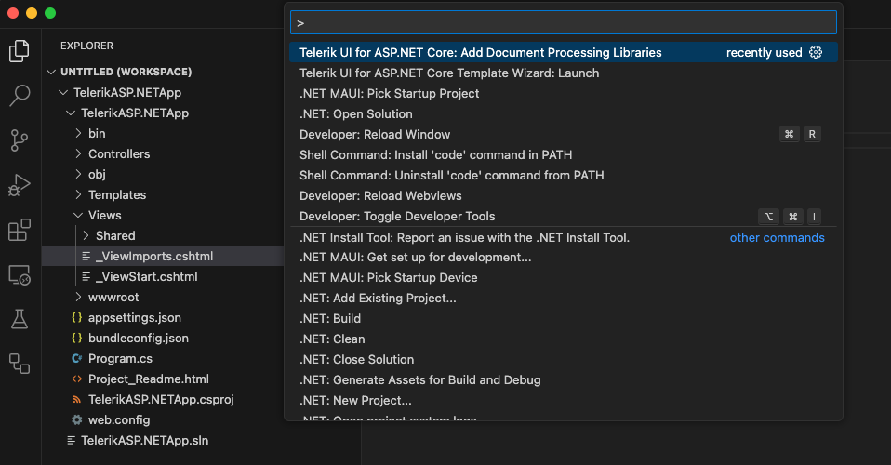Run Add Document Processing Libraries command
This screenshot has width=891, height=465.
(x=563, y=52)
